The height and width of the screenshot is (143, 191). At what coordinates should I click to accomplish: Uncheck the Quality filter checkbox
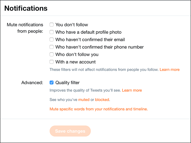51,83
